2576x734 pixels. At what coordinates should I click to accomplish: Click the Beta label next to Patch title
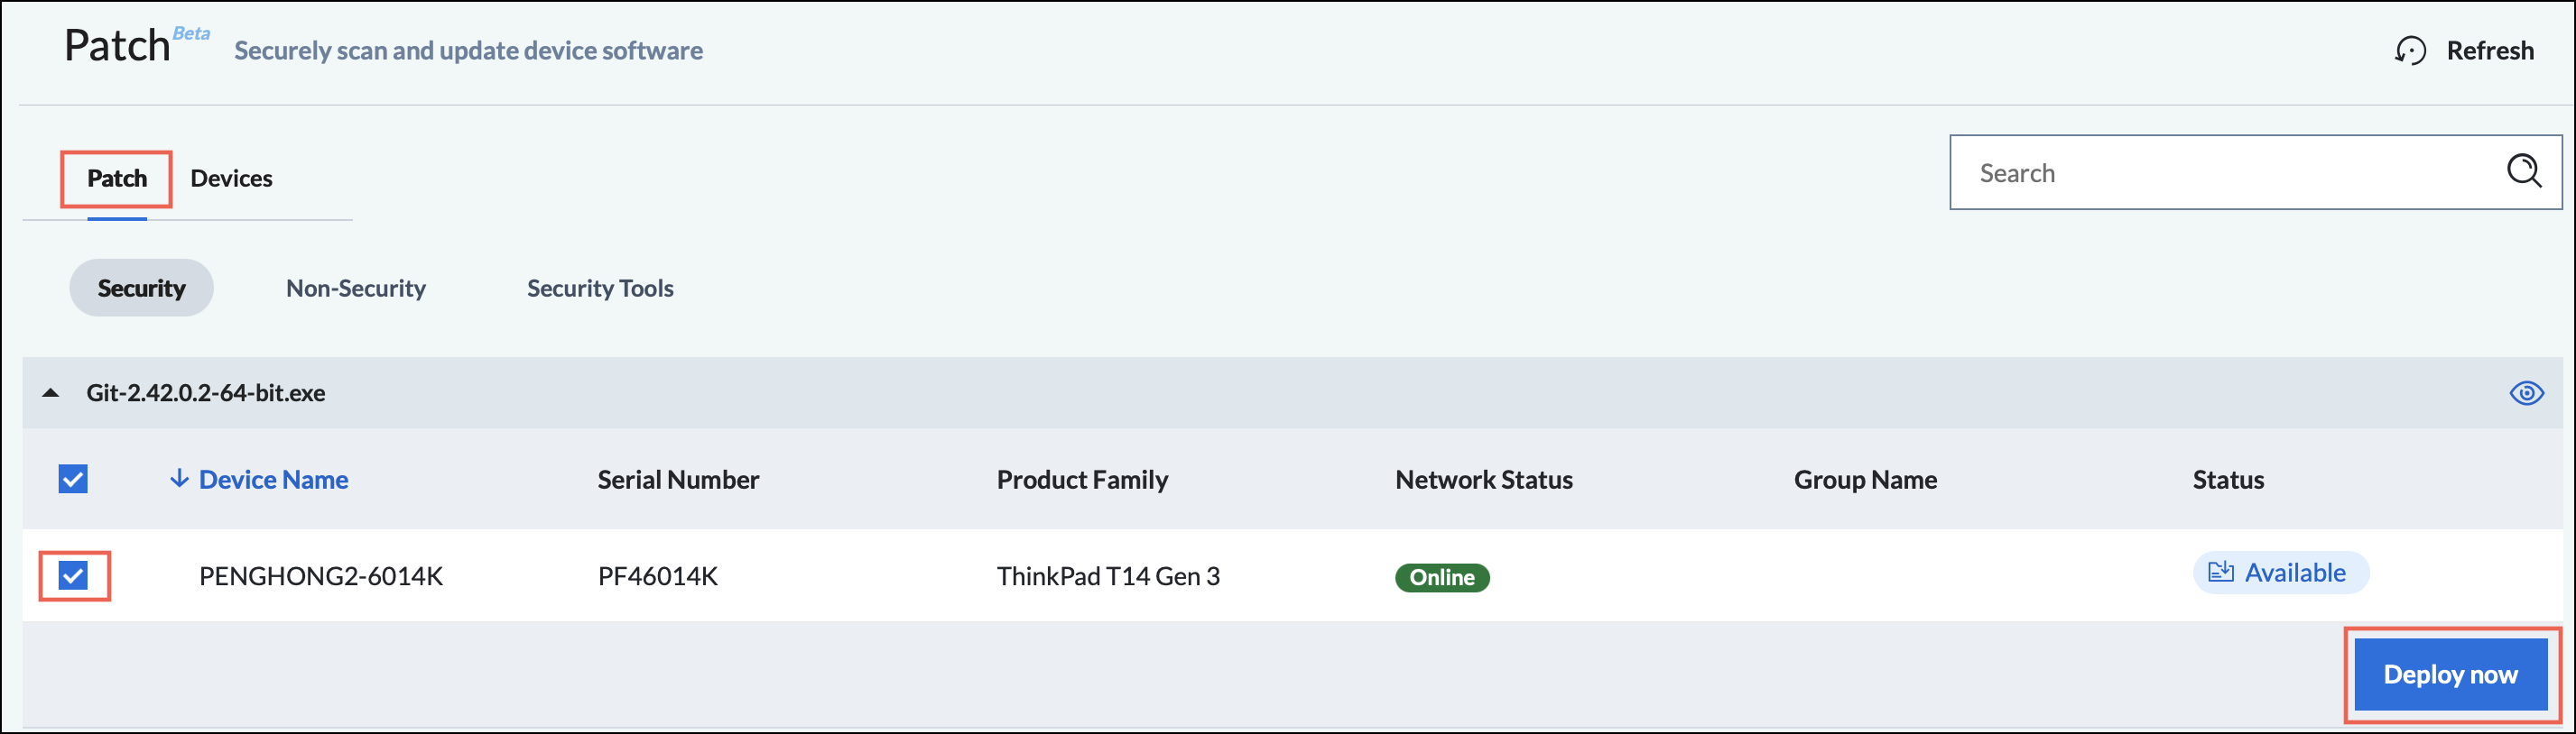pyautogui.click(x=191, y=33)
